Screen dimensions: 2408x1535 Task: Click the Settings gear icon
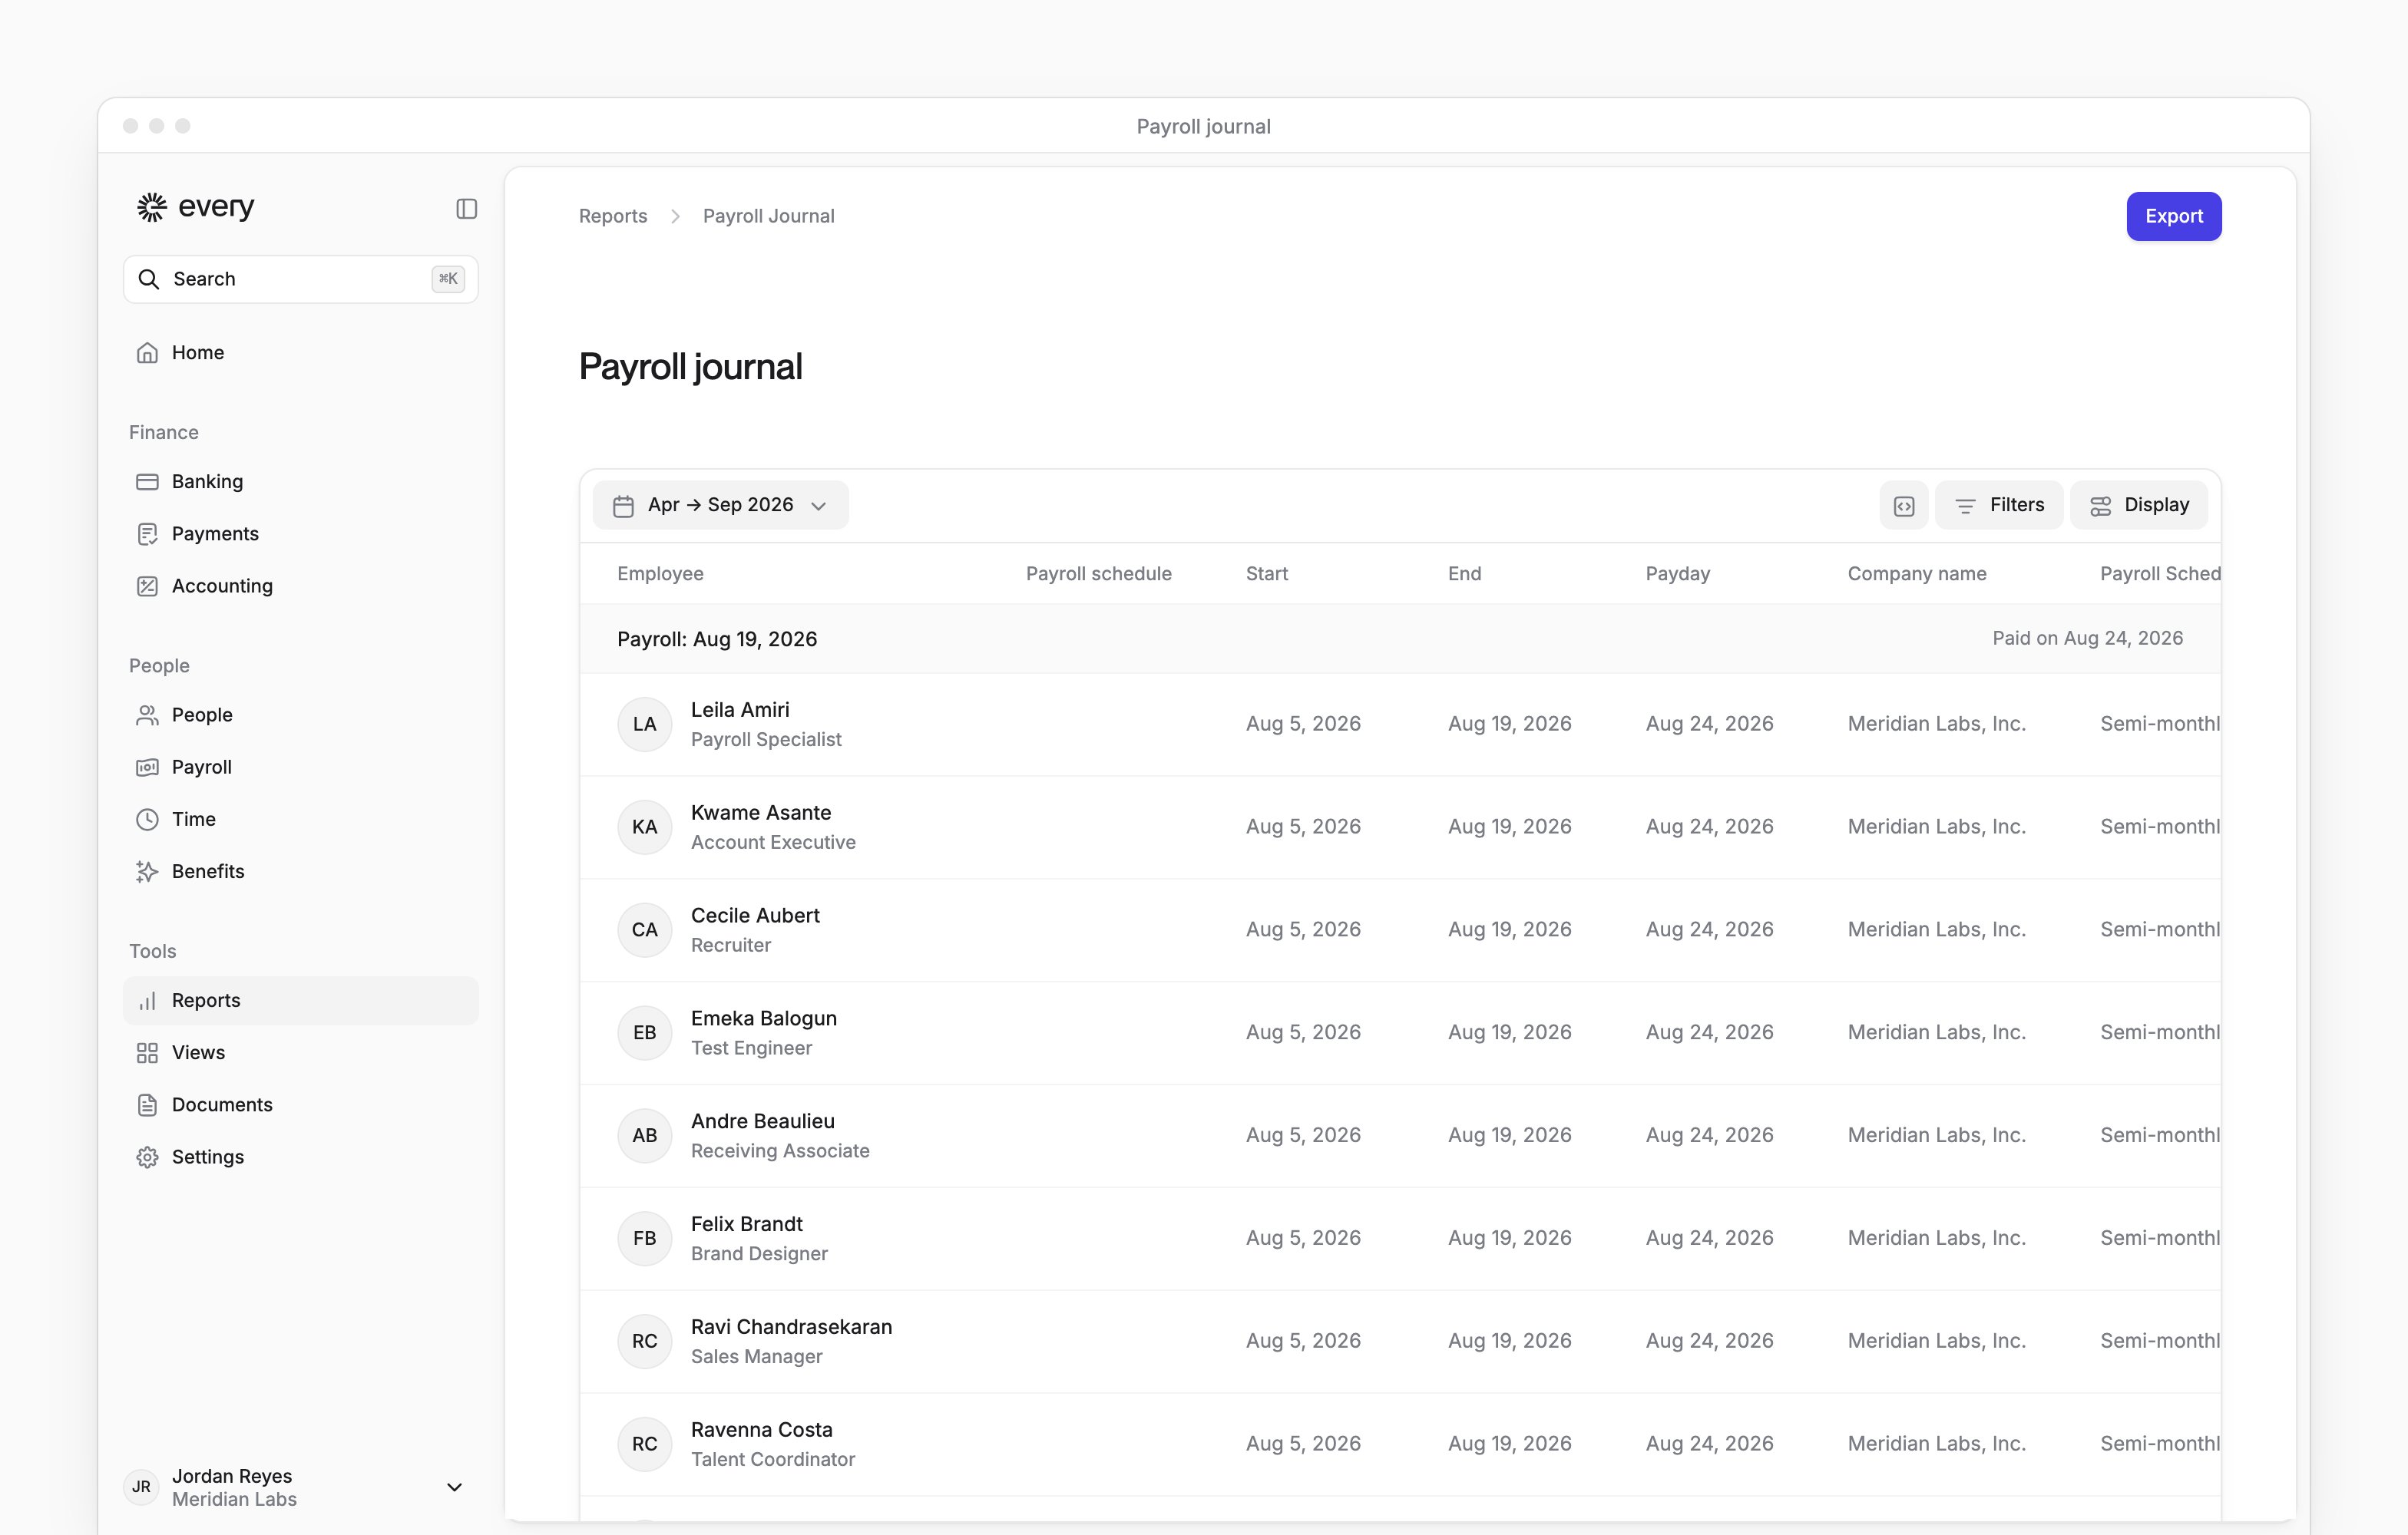point(147,1157)
